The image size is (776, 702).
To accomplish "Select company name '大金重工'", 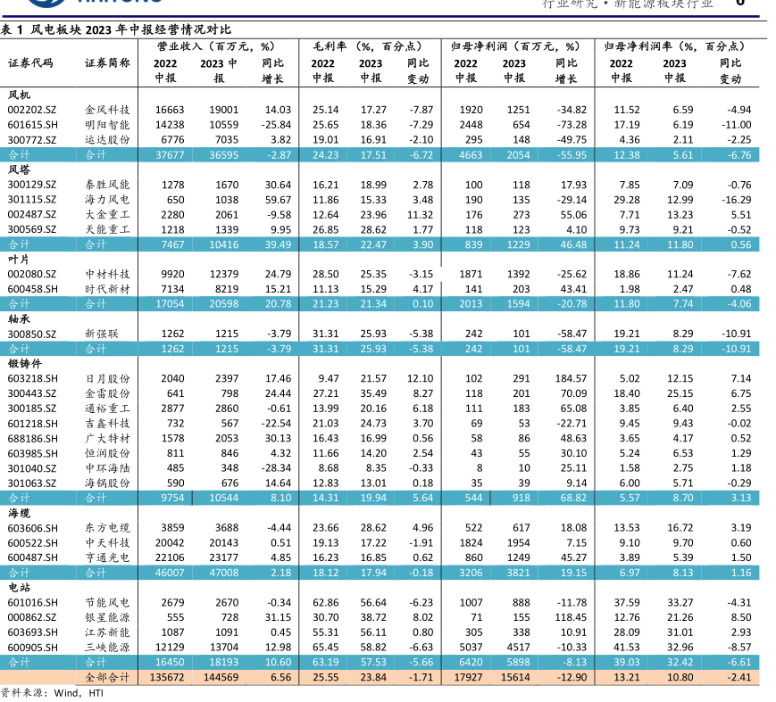I will [107, 215].
